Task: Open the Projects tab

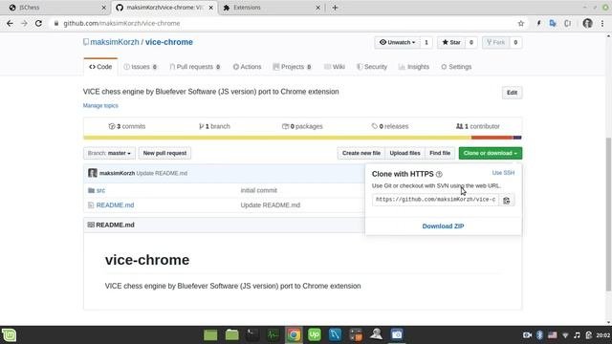Action: [x=292, y=67]
